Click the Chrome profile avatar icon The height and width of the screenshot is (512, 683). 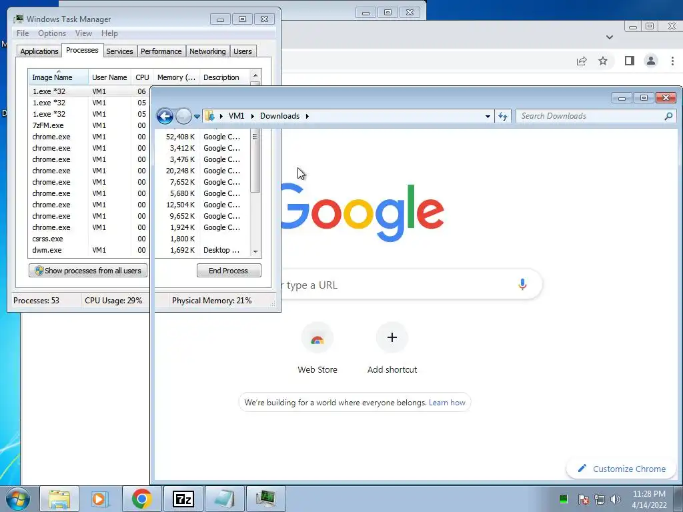point(651,61)
